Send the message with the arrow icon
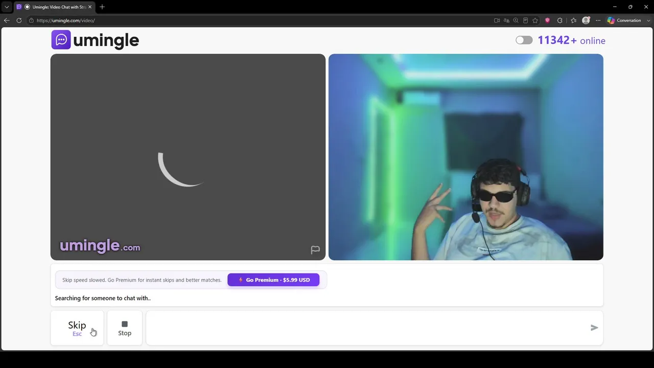 point(594,328)
